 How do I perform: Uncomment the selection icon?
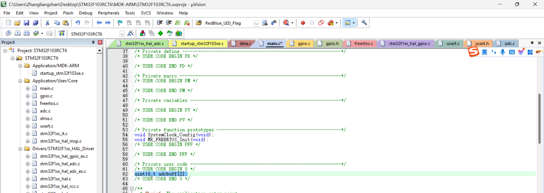tap(187, 23)
